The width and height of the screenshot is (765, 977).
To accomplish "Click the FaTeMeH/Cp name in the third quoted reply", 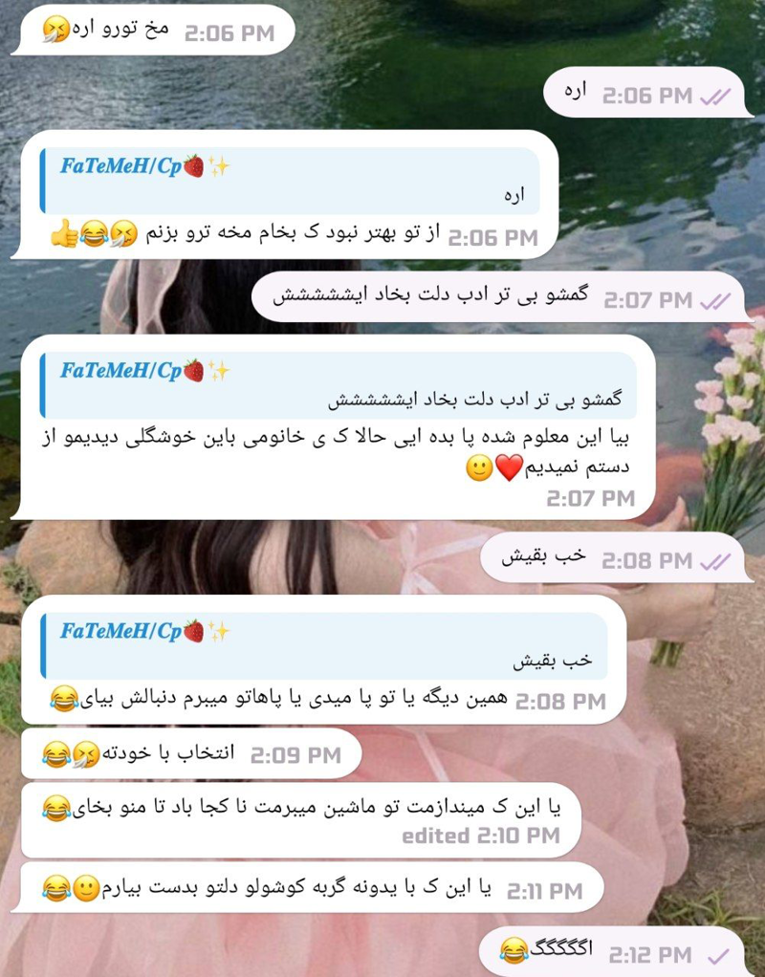I will point(120,631).
